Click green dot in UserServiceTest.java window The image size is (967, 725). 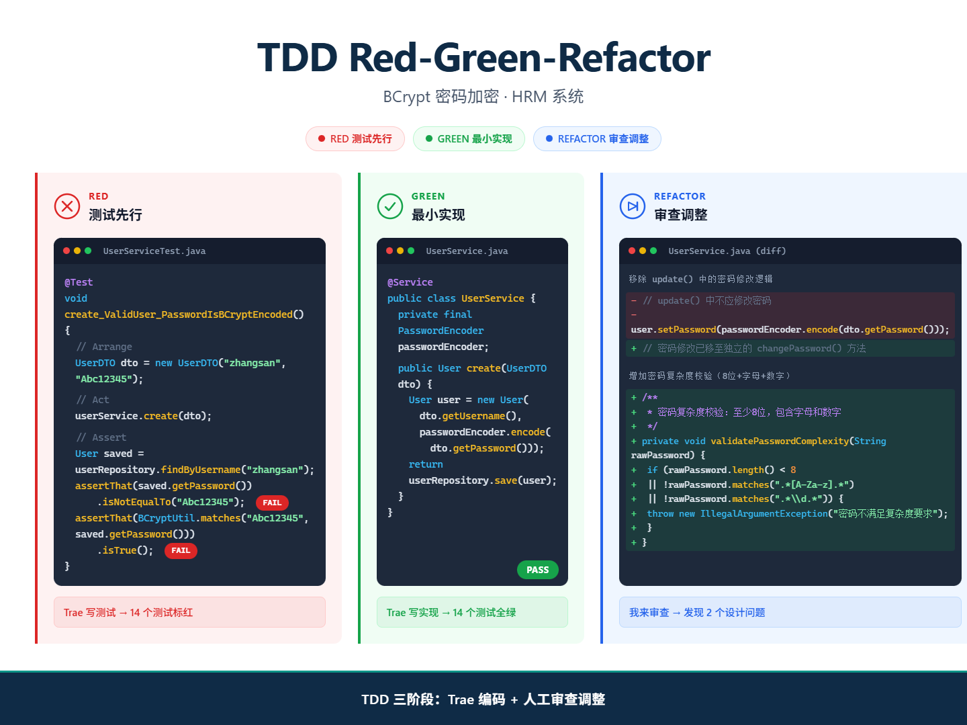click(88, 251)
